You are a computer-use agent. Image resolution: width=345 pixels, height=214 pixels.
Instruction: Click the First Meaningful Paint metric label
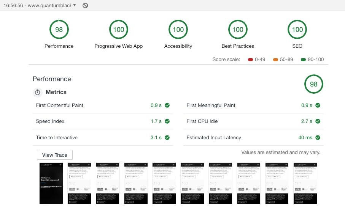click(x=211, y=105)
